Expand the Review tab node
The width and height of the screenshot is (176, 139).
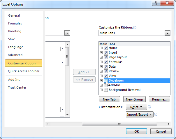point(101,71)
